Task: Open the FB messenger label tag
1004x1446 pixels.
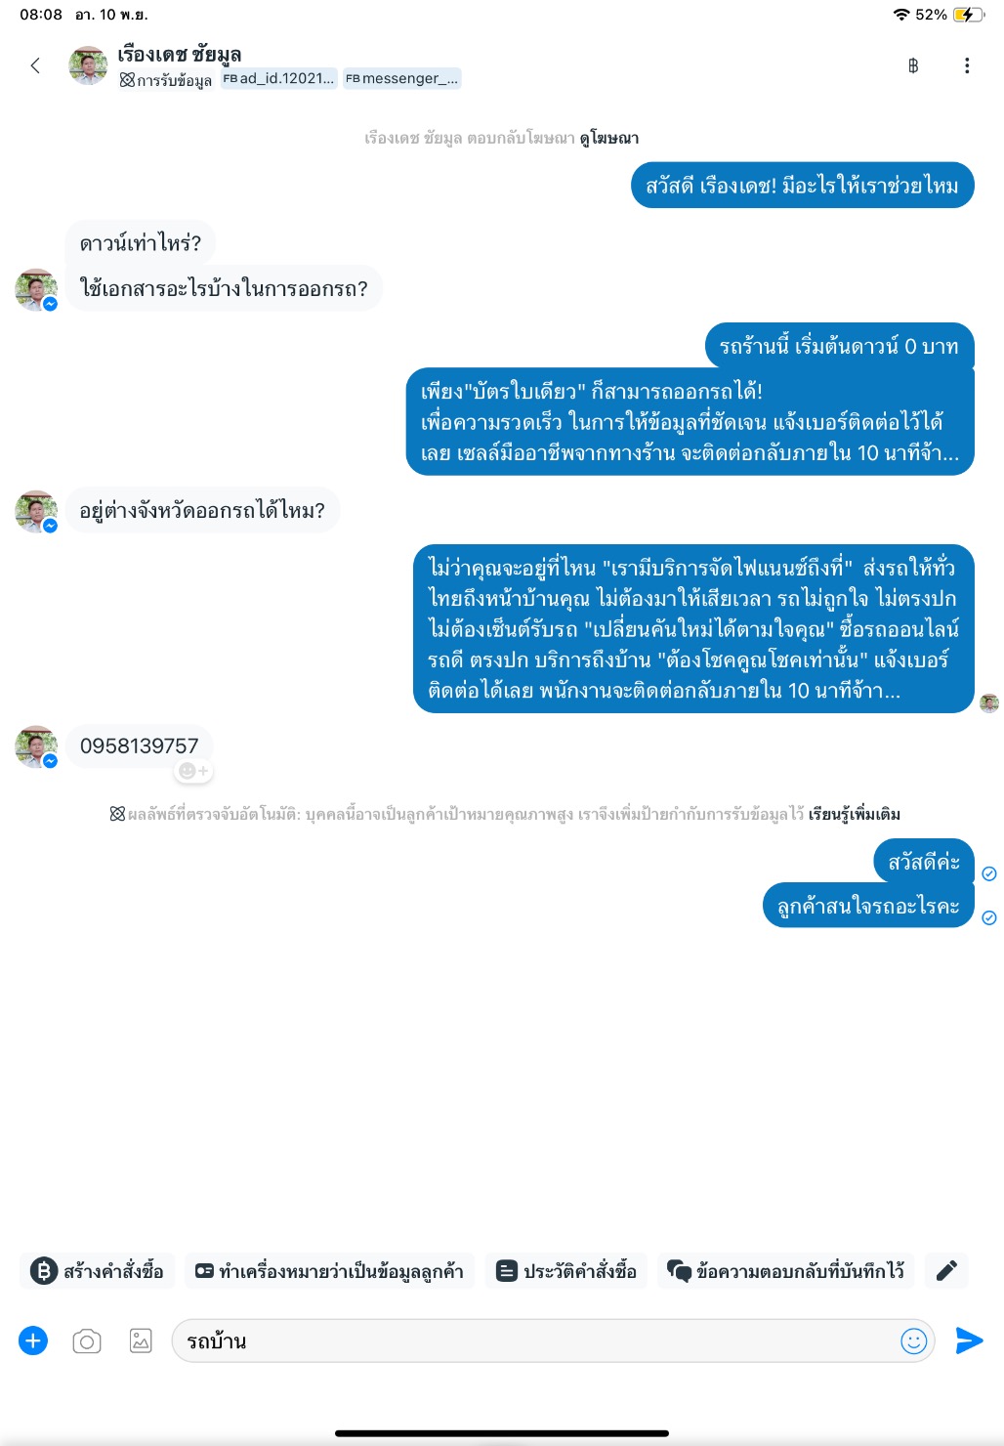Action: click(401, 79)
